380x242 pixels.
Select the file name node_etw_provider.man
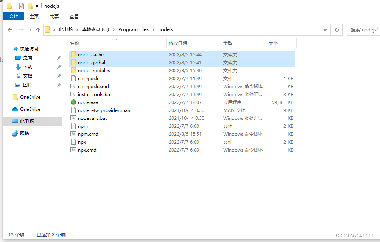[104, 110]
